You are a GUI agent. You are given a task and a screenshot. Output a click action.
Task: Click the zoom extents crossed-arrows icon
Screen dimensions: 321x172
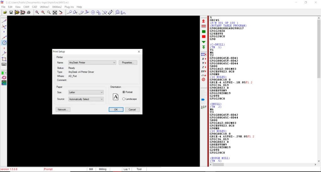pos(55,12)
